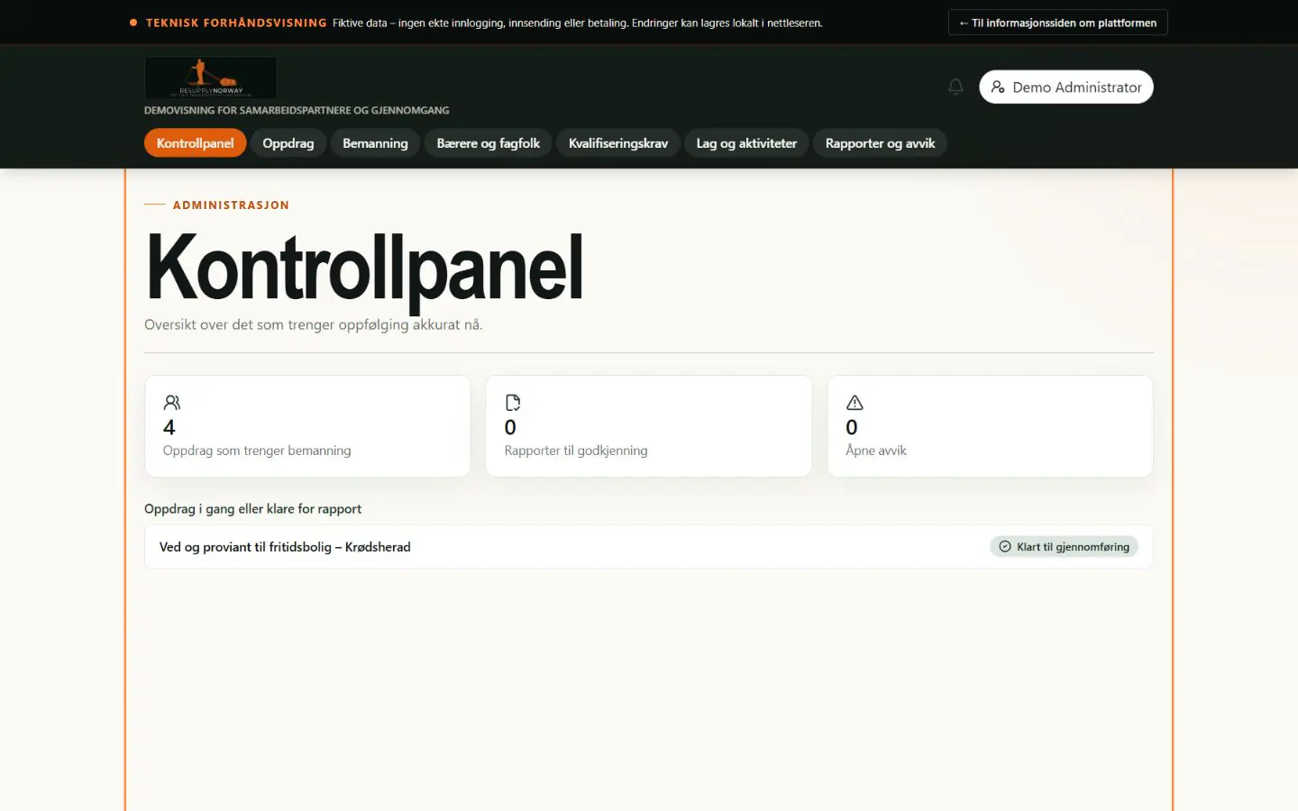Screen dimensions: 1298x811
Task: Click the Fiktive data notice text in the banner
Action: [577, 23]
